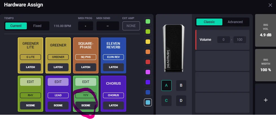The height and width of the screenshot is (119, 276).
Task: Switch tempo mode to Current
Action: point(16,26)
